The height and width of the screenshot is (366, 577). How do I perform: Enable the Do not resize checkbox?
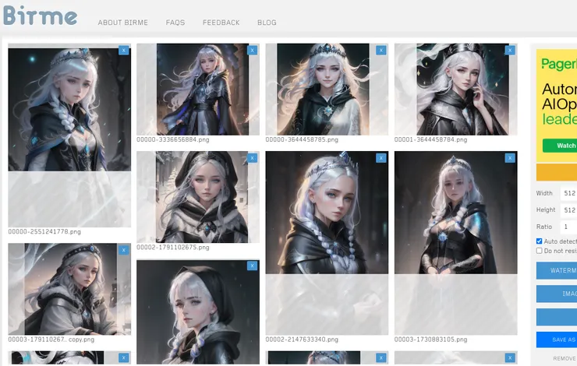(x=539, y=251)
